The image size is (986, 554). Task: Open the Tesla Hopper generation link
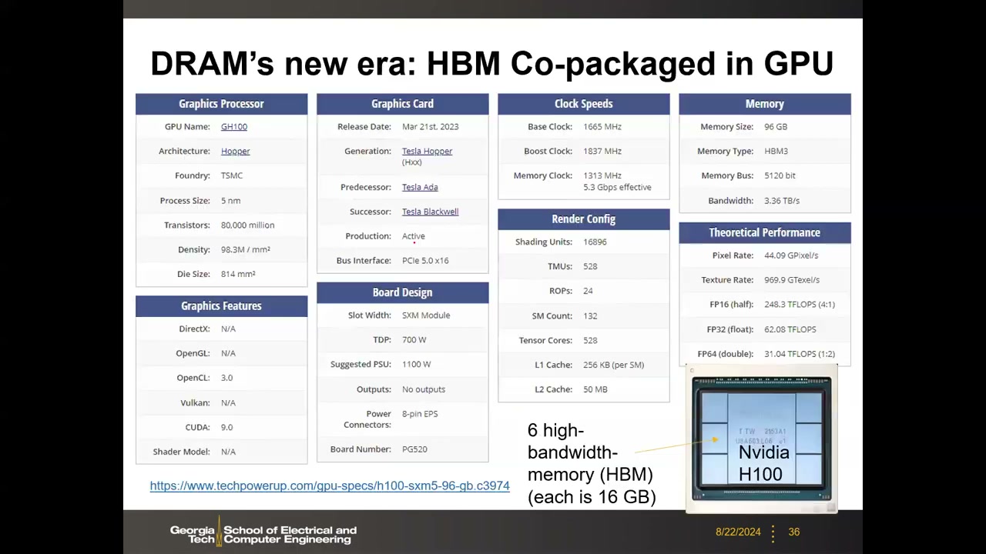coord(427,151)
